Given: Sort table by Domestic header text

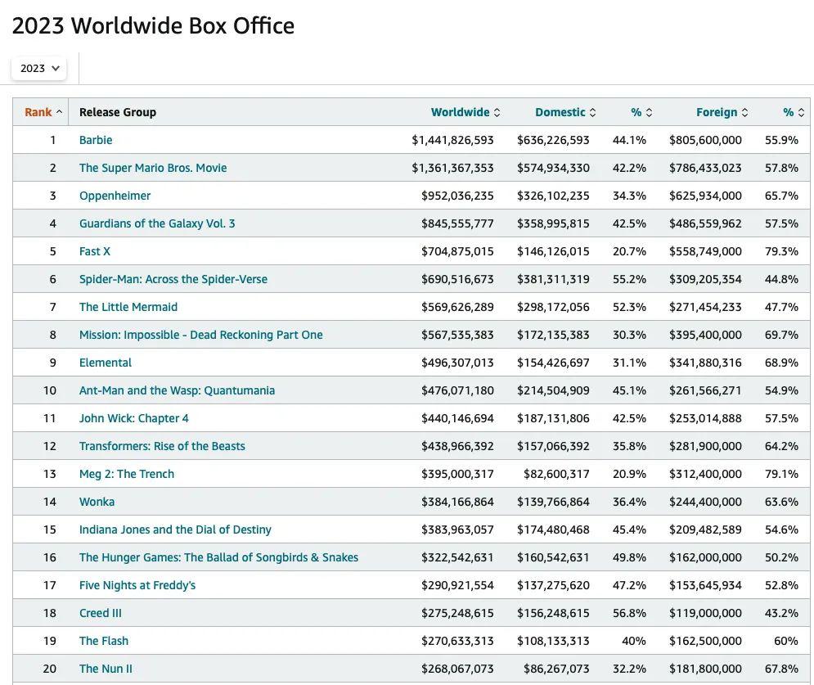Looking at the screenshot, I should 560,112.
